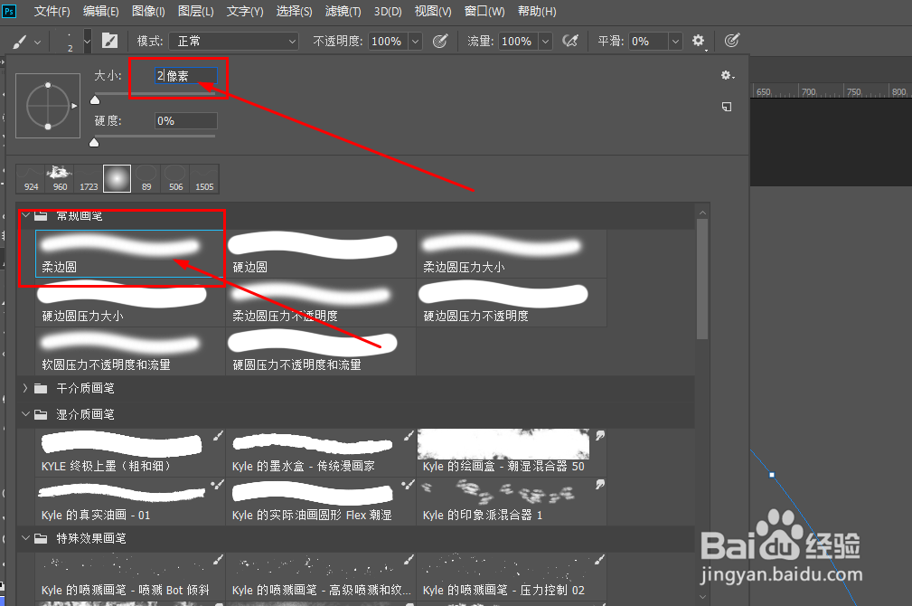Click the 硬度 hardness slider handle

pyautogui.click(x=94, y=143)
